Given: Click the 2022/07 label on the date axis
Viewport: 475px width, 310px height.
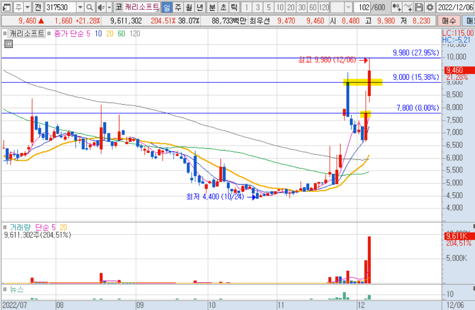Looking at the screenshot, I should click(15, 305).
